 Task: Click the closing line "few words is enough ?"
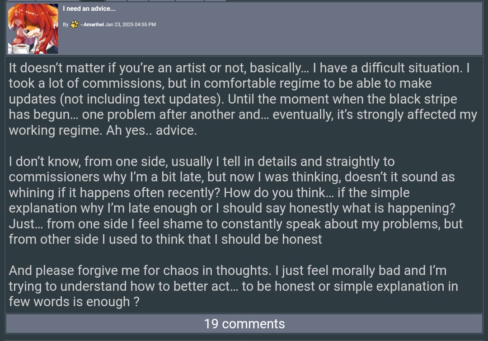coord(74,302)
